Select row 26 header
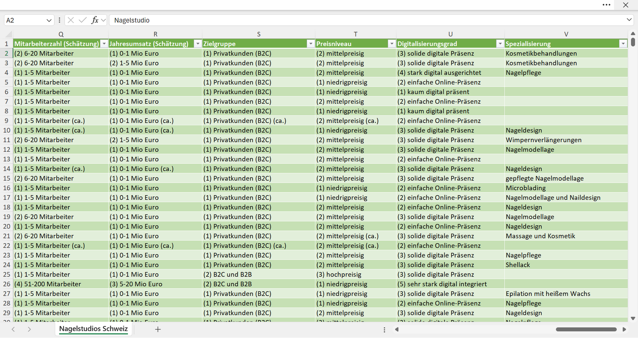The image size is (638, 338). pyautogui.click(x=7, y=284)
